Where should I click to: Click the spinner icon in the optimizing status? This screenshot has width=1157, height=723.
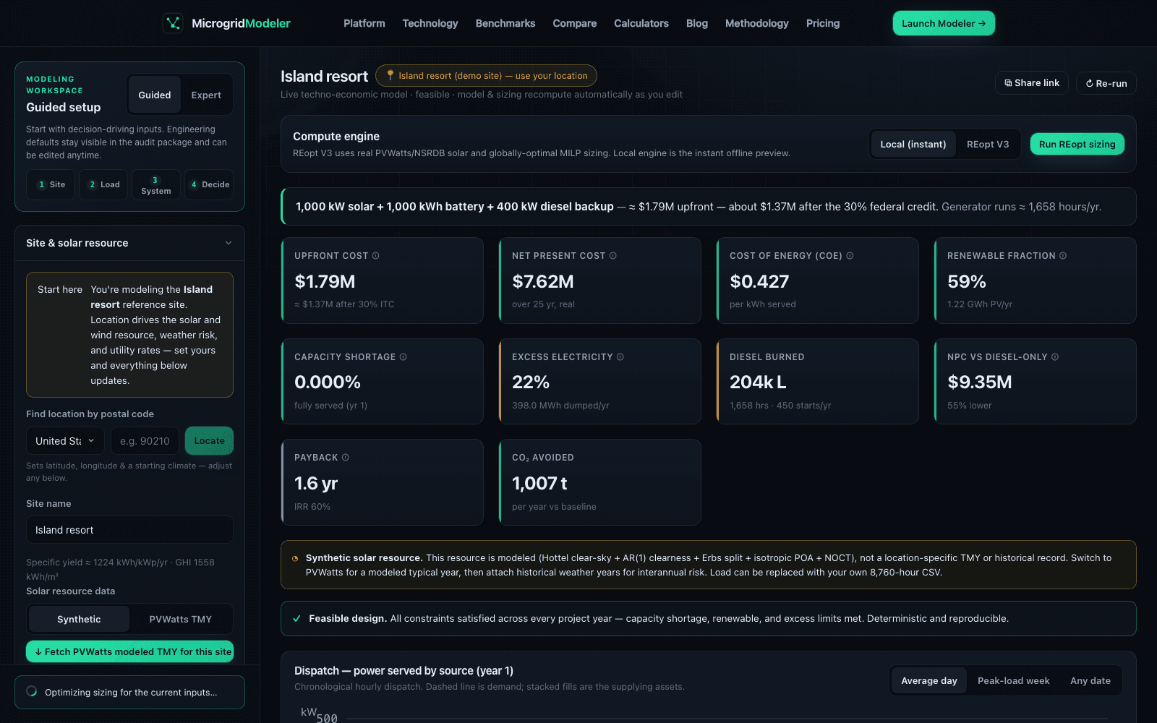coord(32,691)
